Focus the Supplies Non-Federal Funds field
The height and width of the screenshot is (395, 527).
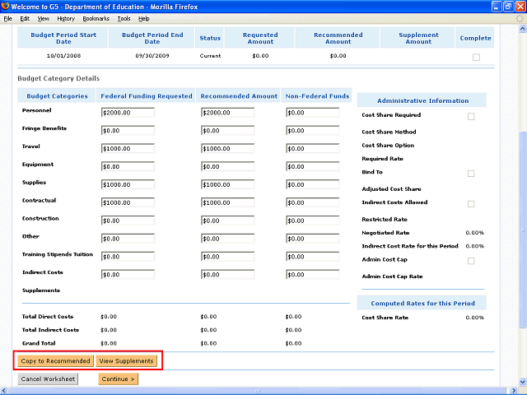point(312,185)
